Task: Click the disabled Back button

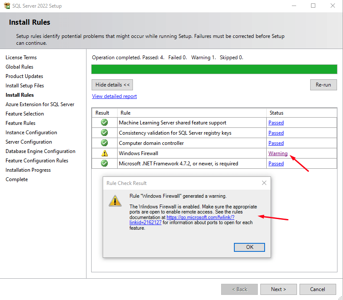Action: pos(239,289)
